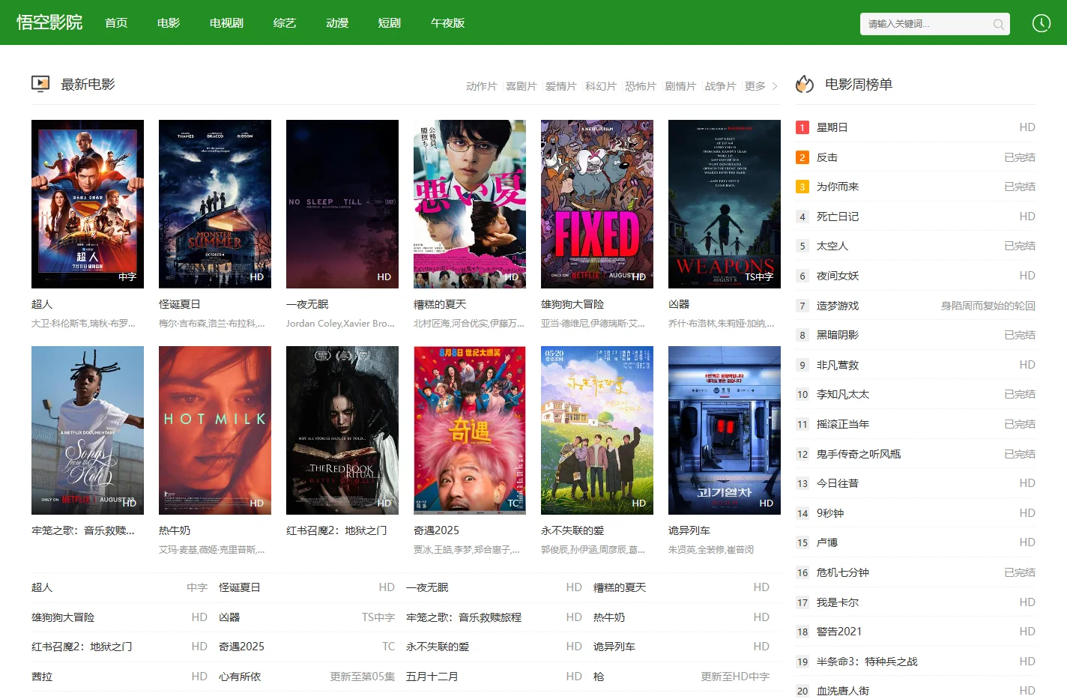The height and width of the screenshot is (699, 1067).
Task: Open the Hot Milk 热牛奶 poster
Action: point(215,430)
